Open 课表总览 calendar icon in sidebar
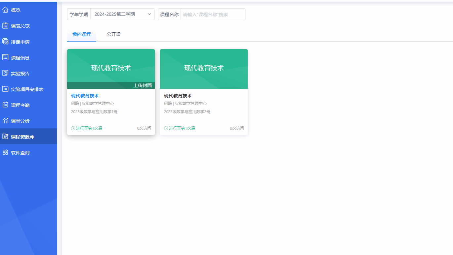Viewport: 453px width, 255px height. [5, 26]
